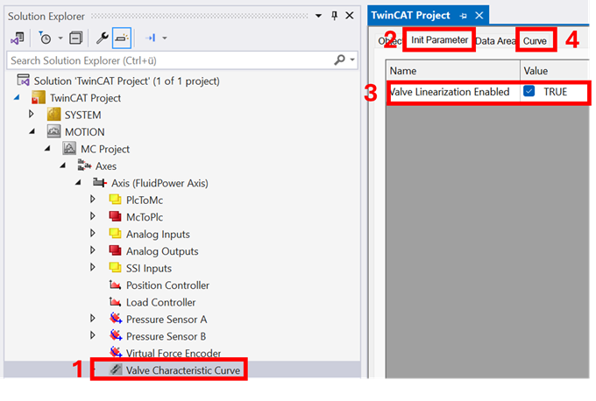Click the Load Controller icon
This screenshot has height=401, width=596.
pos(115,301)
